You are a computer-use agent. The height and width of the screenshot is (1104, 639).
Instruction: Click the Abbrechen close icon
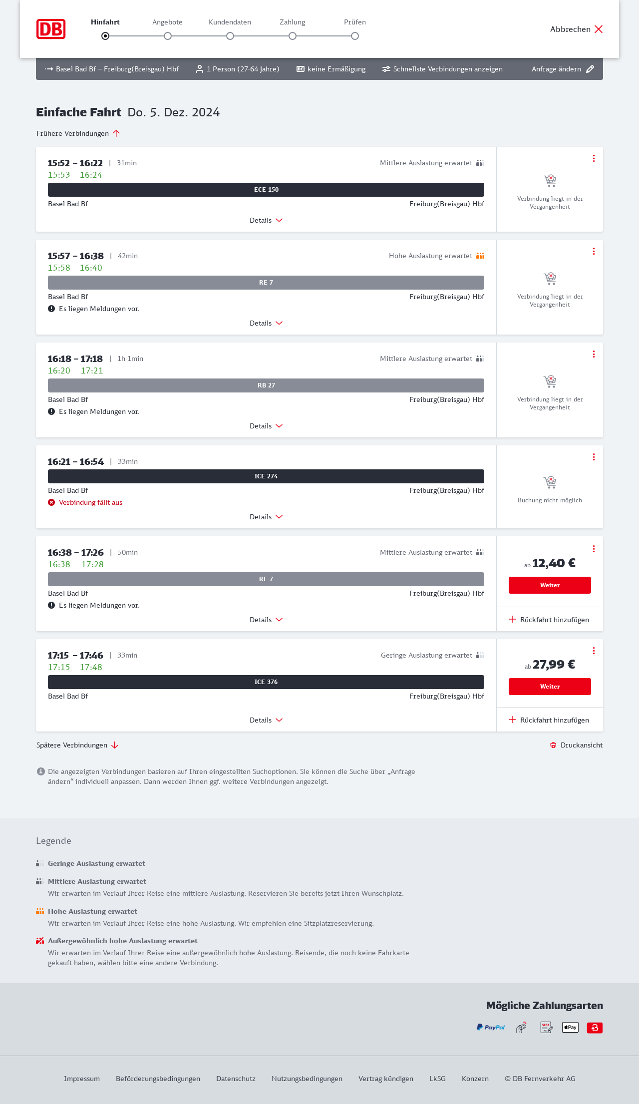click(x=599, y=29)
